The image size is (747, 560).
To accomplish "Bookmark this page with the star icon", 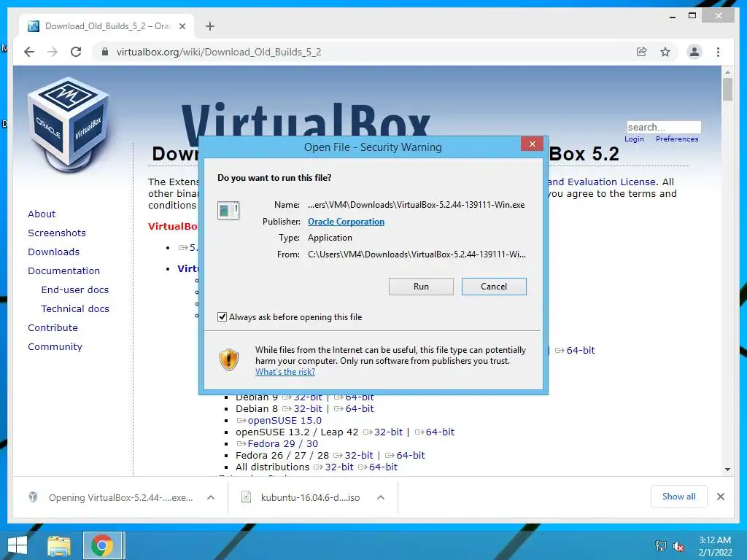I will [x=665, y=52].
